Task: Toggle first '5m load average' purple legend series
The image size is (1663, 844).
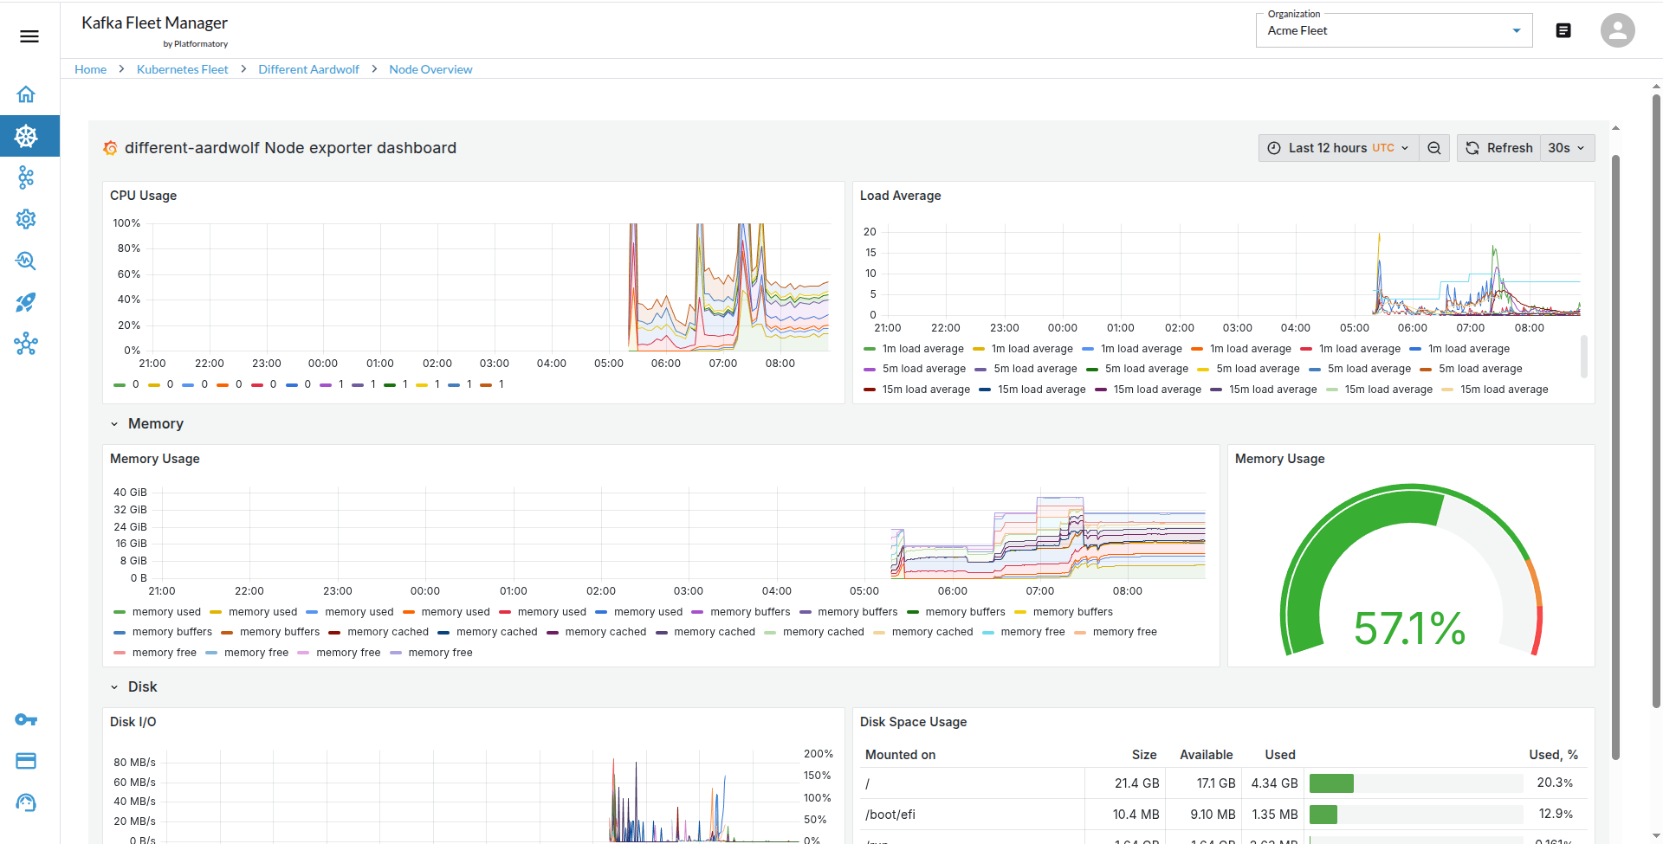Action: 915,369
